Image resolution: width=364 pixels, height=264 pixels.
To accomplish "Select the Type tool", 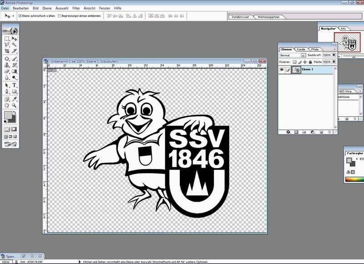I will click(x=14, y=85).
